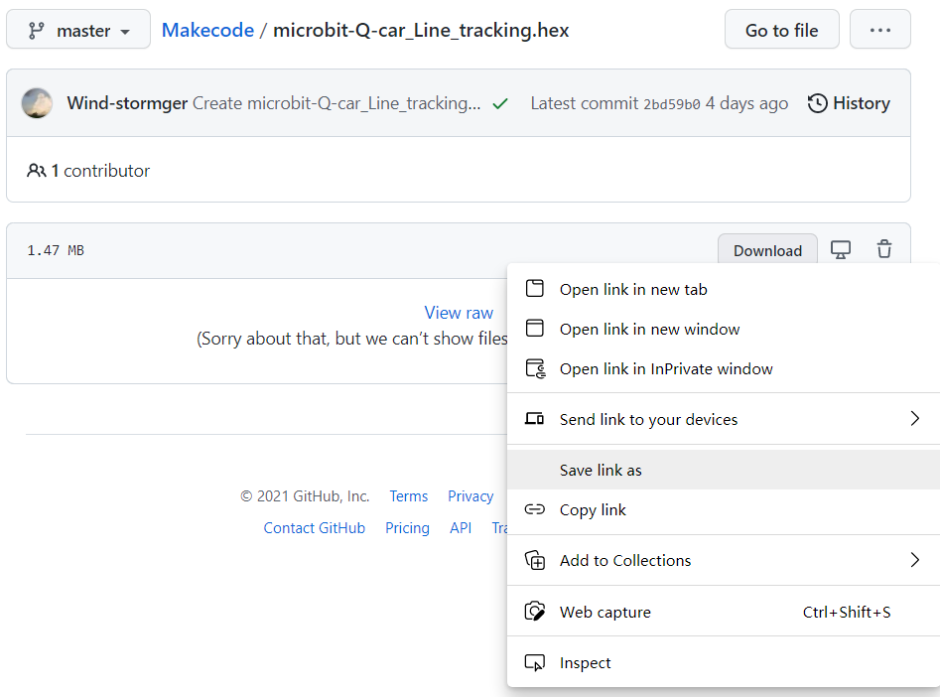Open the Privacy footer link
The height and width of the screenshot is (697, 940).
(x=470, y=496)
